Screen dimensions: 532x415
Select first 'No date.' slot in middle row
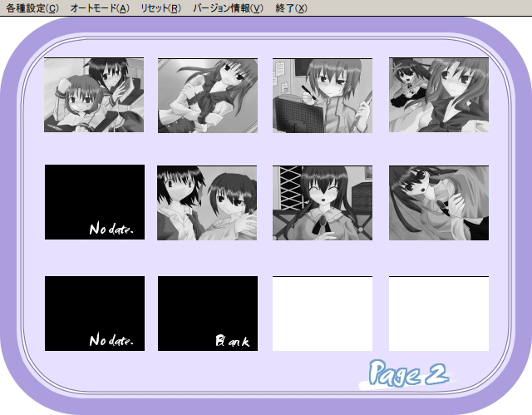tap(95, 202)
